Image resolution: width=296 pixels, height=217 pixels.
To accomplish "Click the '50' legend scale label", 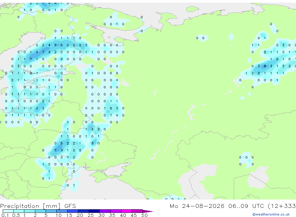I will (144, 215).
